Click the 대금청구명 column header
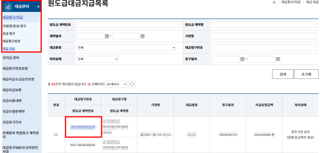Viewport: 320px width, 153px height. pos(119,100)
